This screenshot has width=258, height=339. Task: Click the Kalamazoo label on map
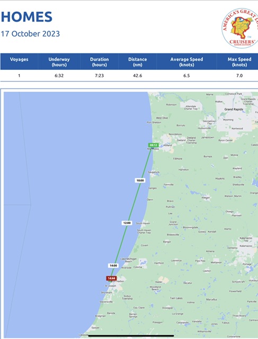246,246
